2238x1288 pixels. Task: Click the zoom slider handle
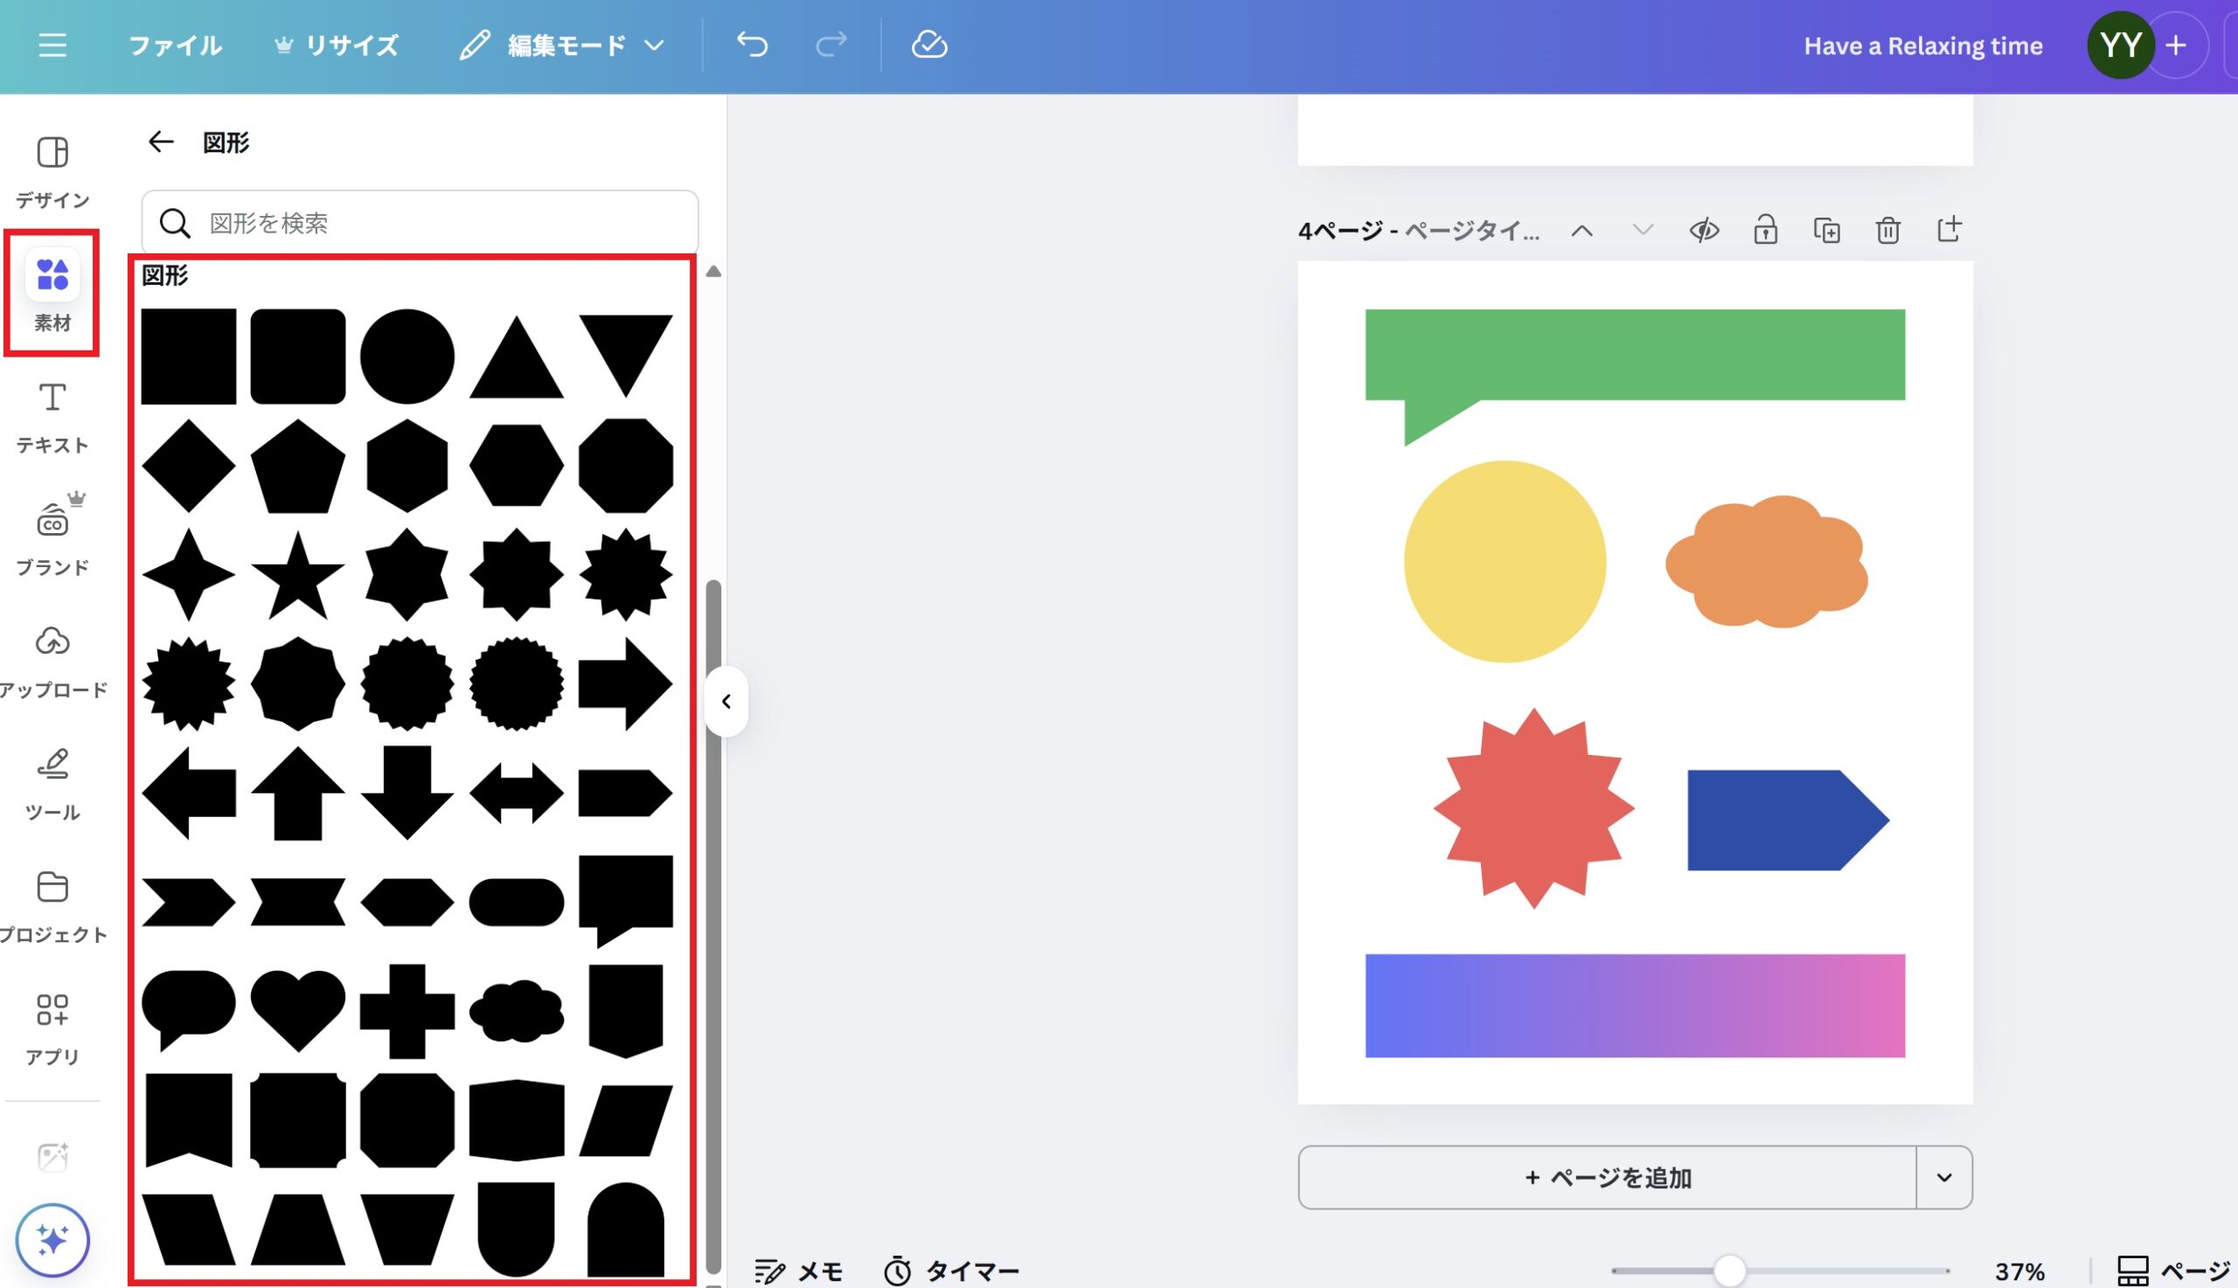[1729, 1271]
